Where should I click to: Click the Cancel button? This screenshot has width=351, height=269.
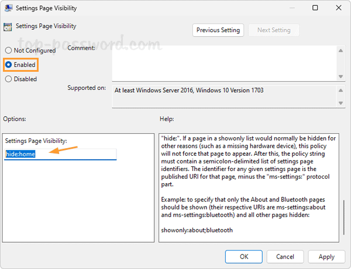click(x=285, y=257)
